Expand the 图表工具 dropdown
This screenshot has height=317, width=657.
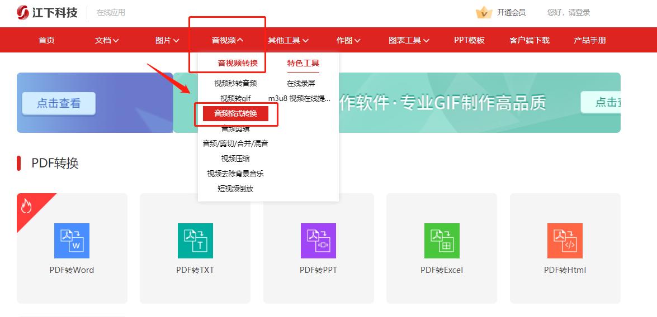coord(409,40)
